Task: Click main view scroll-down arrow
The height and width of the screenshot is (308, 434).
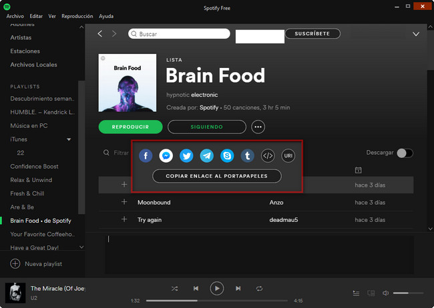Action: click(431, 229)
